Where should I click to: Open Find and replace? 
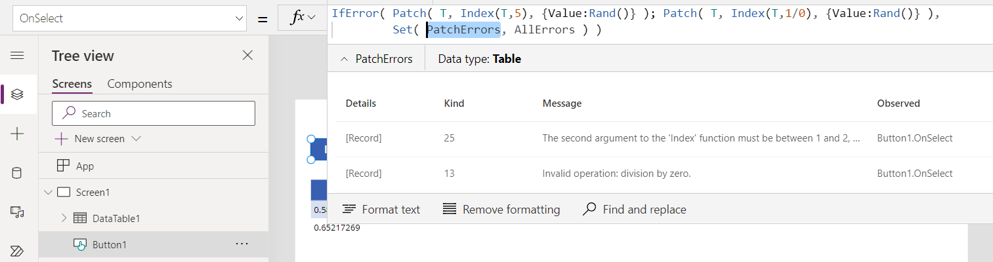(635, 210)
